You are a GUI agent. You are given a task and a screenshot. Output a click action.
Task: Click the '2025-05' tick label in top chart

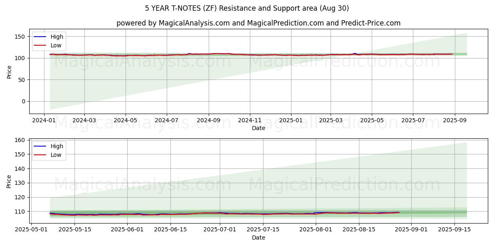click(372, 120)
